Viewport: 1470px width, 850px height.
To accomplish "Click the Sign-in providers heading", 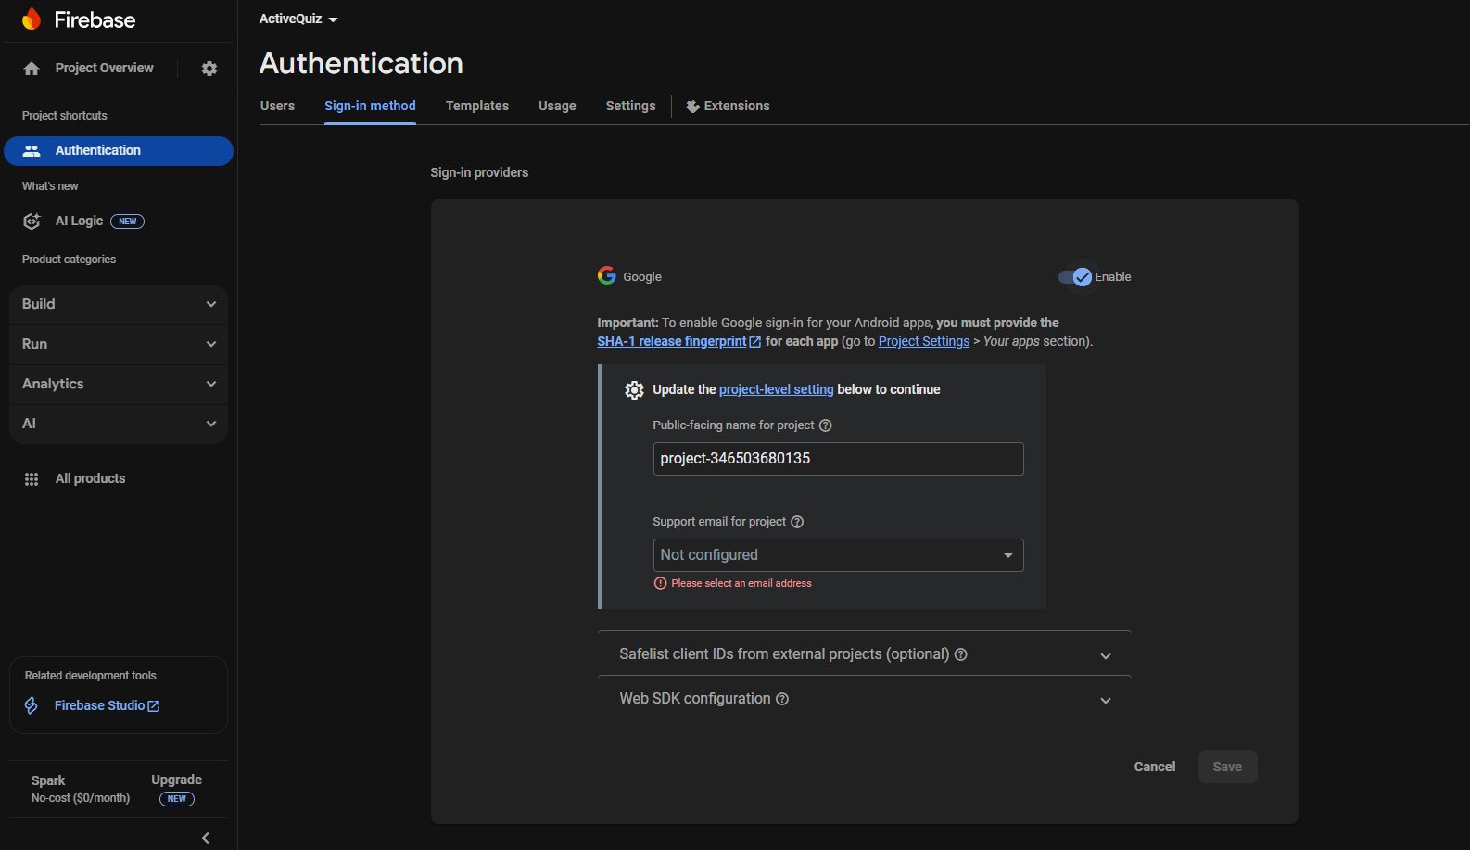I will (x=479, y=172).
